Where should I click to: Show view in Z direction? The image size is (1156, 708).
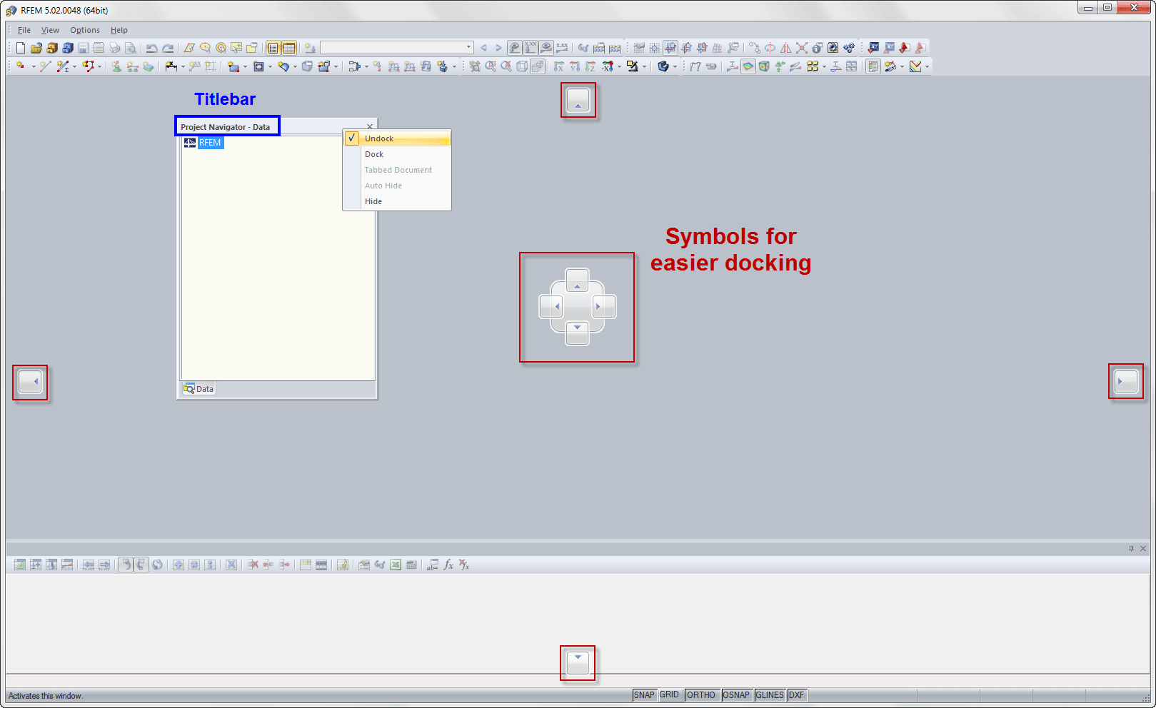pyautogui.click(x=590, y=66)
